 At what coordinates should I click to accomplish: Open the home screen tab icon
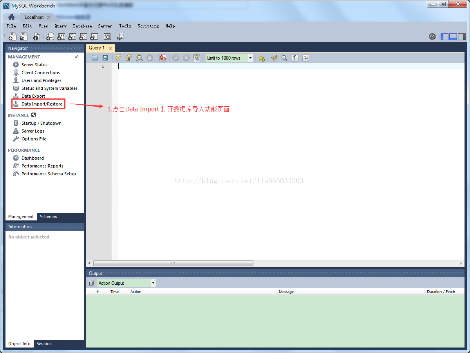[11, 17]
